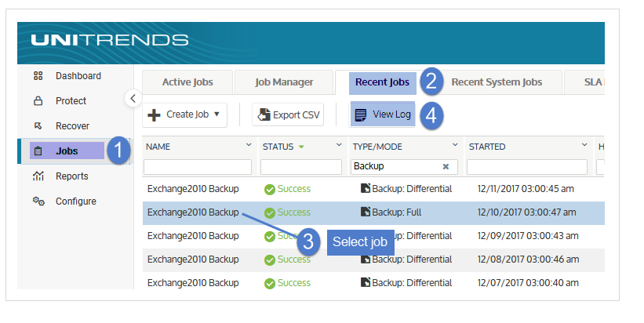
Task: Sort by the NAME column header
Action: pos(158,147)
